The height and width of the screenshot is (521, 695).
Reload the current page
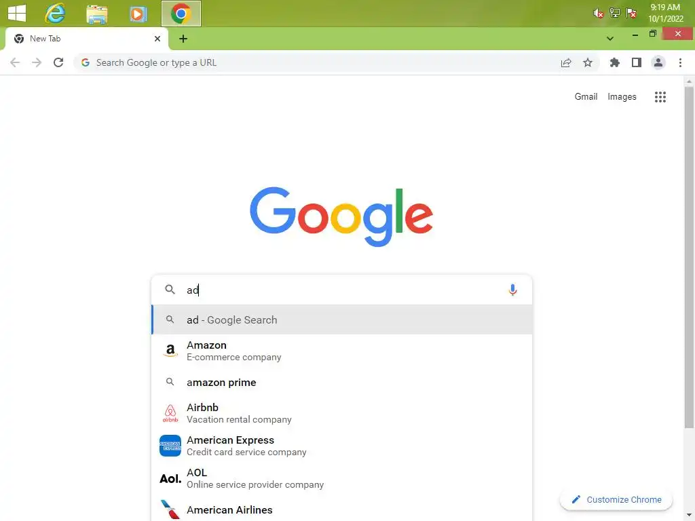pyautogui.click(x=58, y=62)
